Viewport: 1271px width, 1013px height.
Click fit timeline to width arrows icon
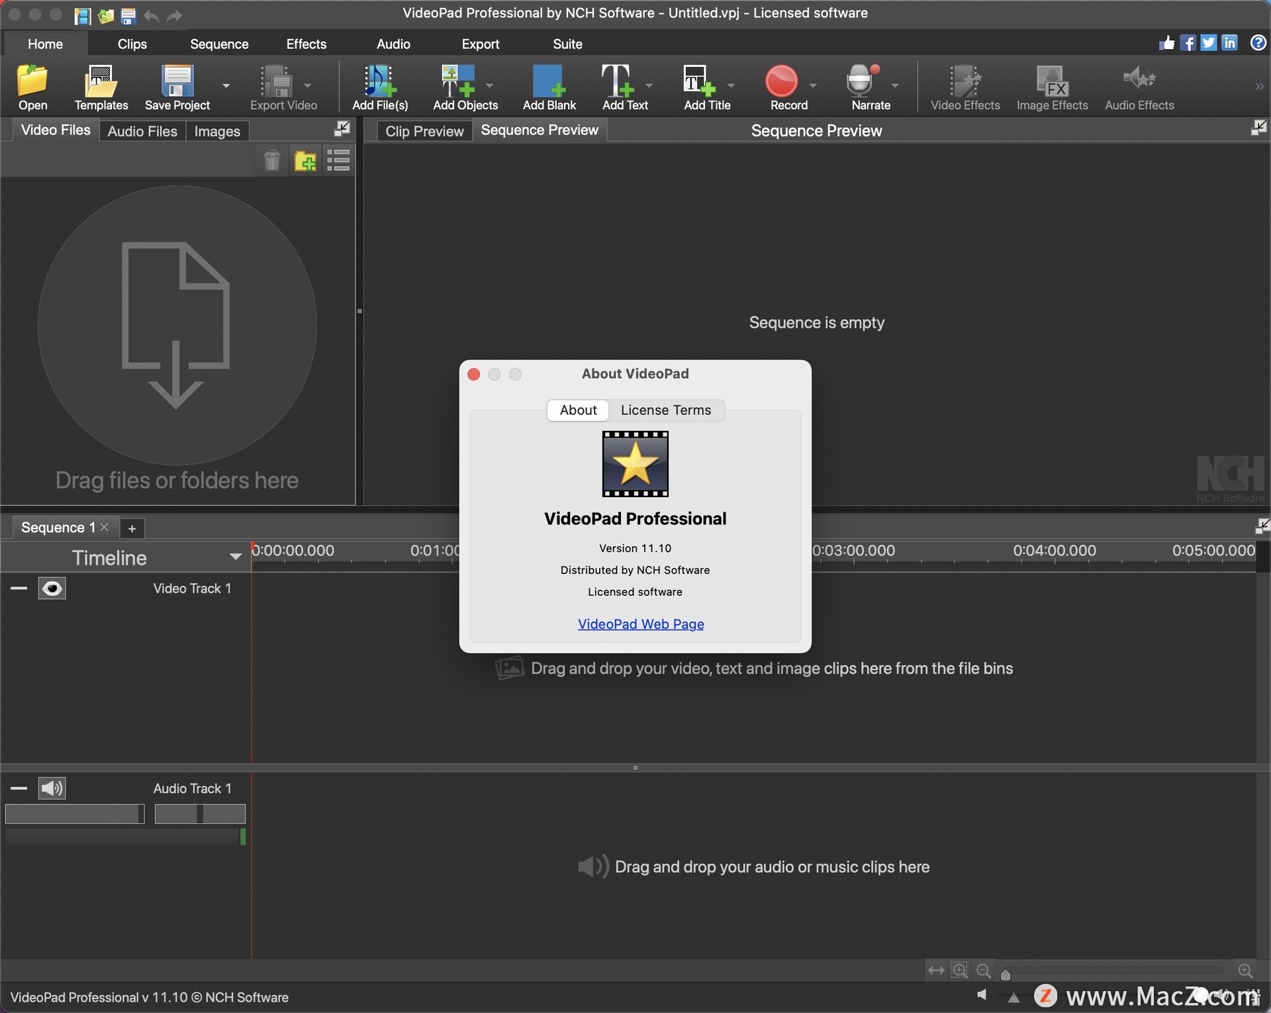936,971
